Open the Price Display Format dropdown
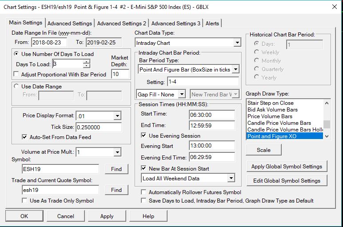Image resolution: width=343 pixels, height=227 pixels. click(117, 115)
